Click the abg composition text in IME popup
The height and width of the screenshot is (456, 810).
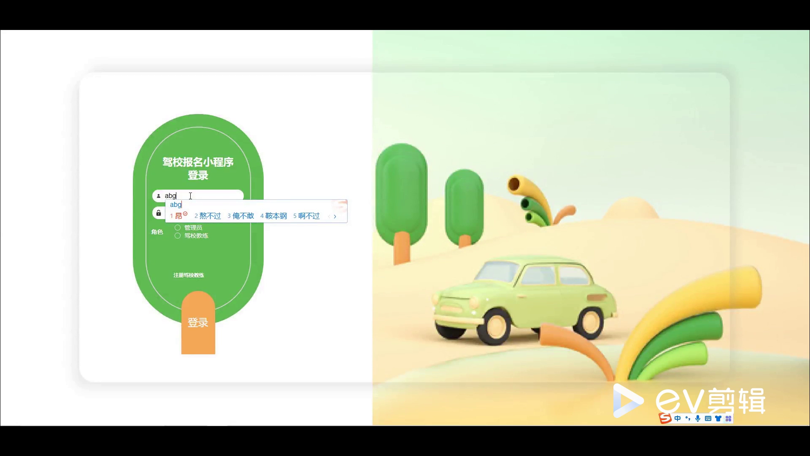[x=175, y=205]
